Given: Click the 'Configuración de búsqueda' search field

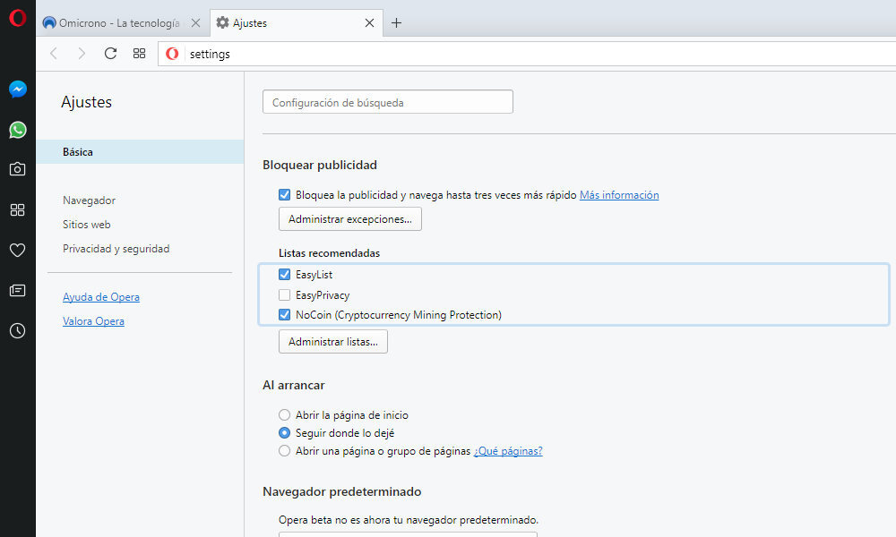Looking at the screenshot, I should pyautogui.click(x=387, y=103).
